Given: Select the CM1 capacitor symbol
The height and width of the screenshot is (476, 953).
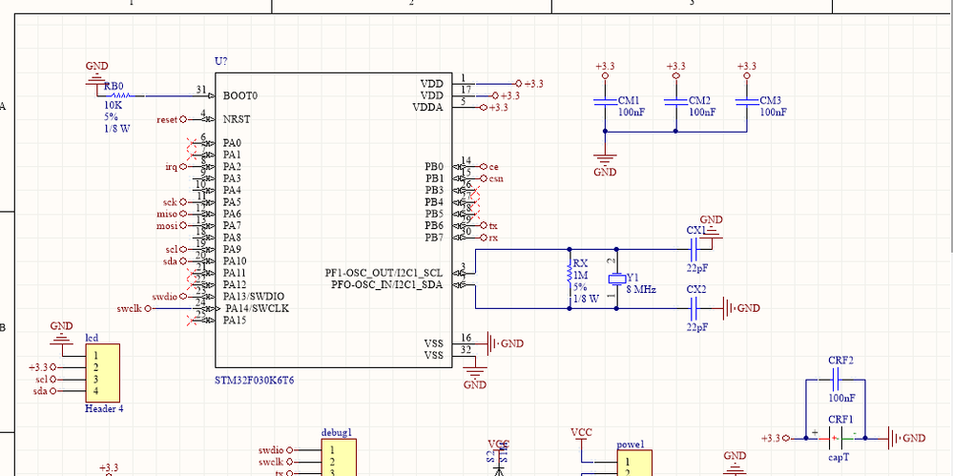Looking at the screenshot, I should click(605, 101).
